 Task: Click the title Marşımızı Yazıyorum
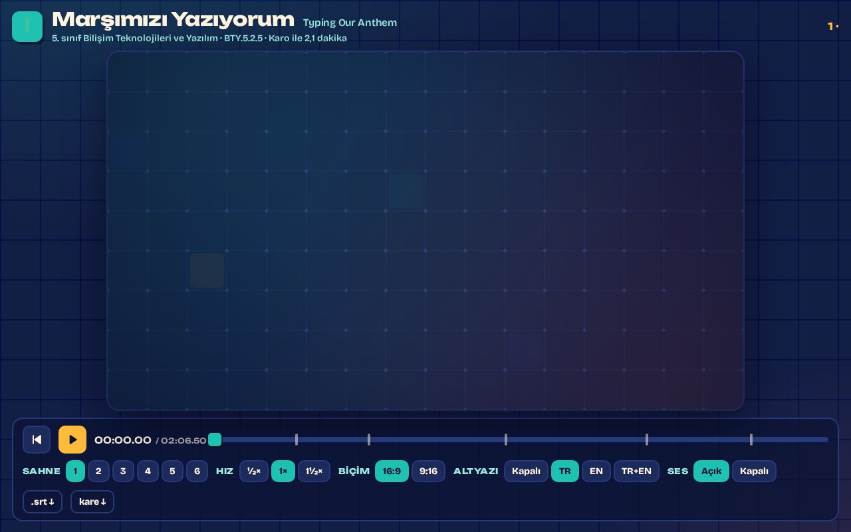pos(173,19)
